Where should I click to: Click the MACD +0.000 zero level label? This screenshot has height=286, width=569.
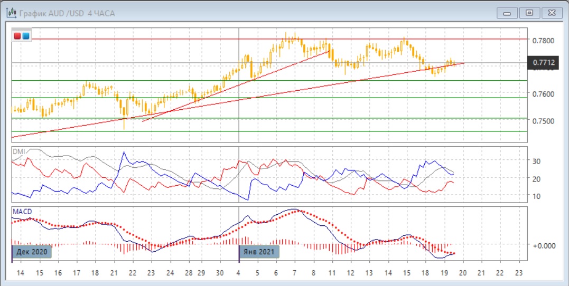(544, 245)
